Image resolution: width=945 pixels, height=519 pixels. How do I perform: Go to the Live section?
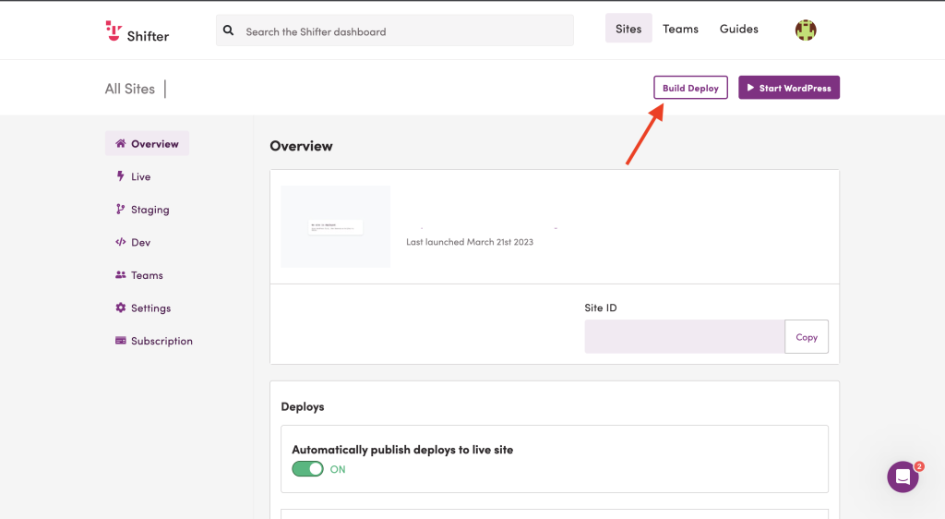(x=134, y=176)
